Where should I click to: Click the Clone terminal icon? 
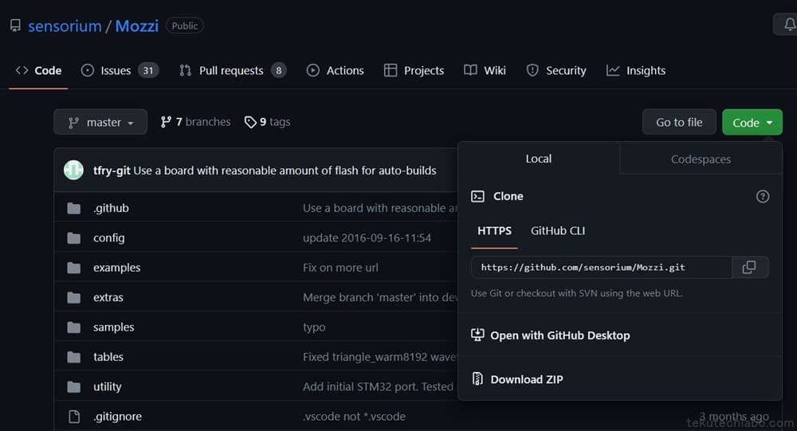point(477,196)
